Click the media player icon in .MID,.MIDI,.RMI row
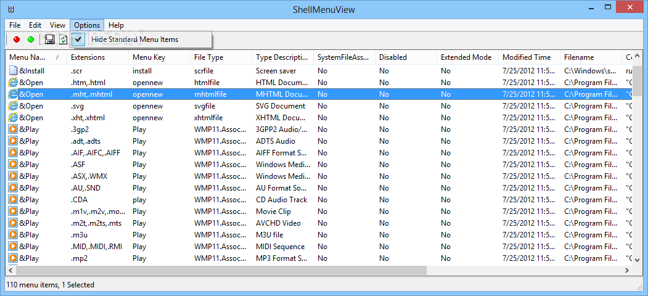The width and height of the screenshot is (648, 296). (x=13, y=247)
